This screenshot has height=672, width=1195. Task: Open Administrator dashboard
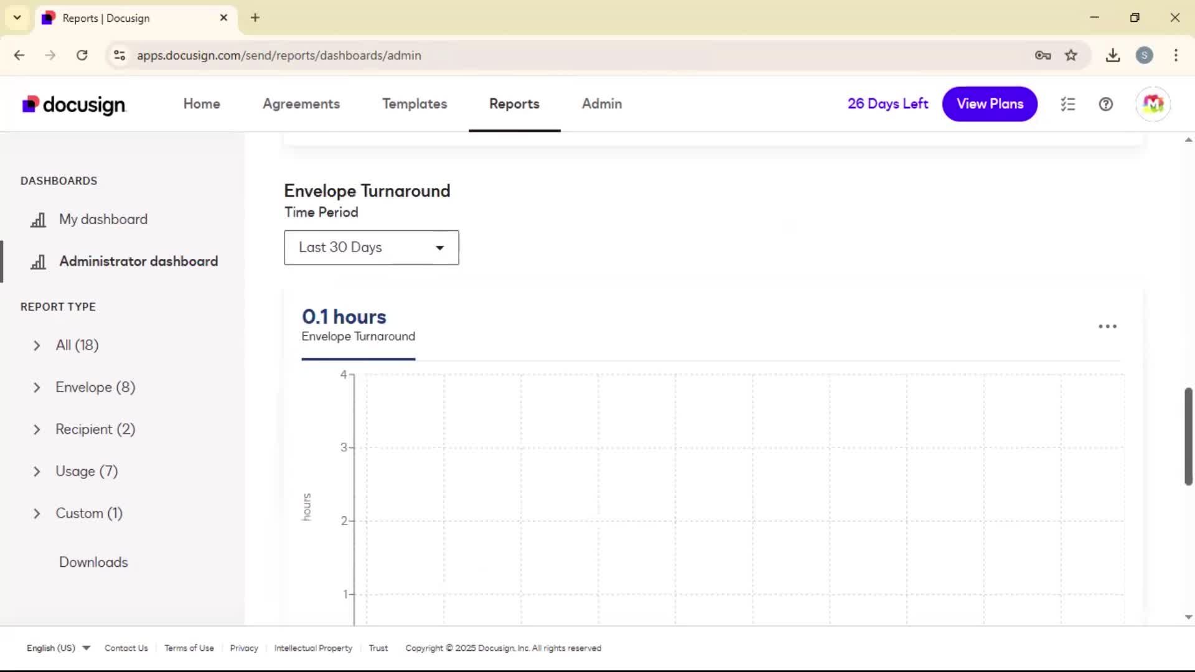point(139,261)
